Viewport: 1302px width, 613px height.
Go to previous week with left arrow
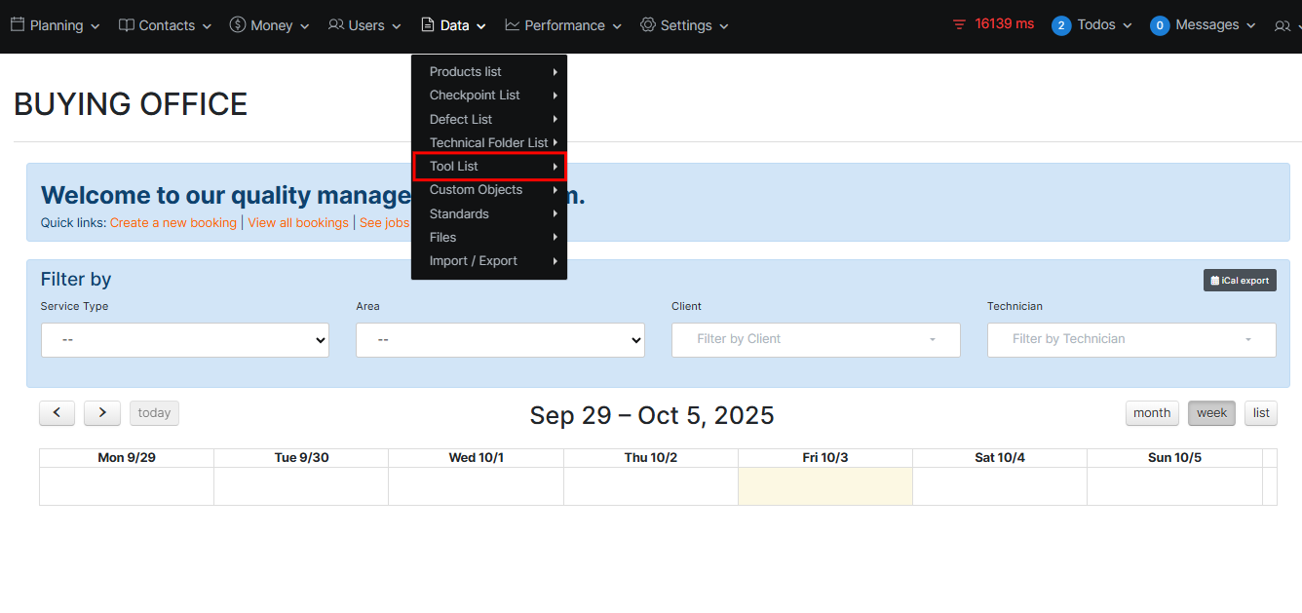57,413
